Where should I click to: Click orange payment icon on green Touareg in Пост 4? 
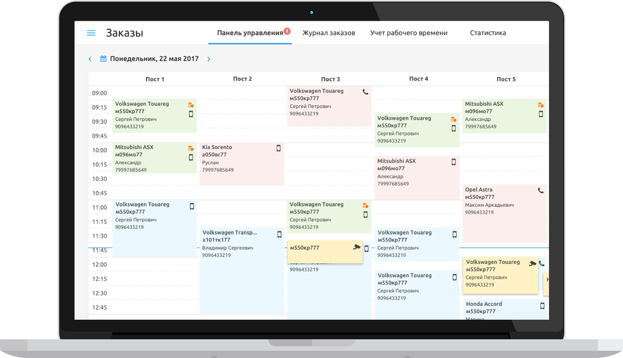pos(454,120)
